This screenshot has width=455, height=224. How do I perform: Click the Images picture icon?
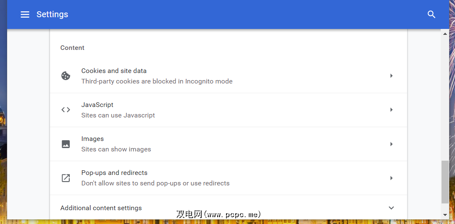(x=66, y=144)
